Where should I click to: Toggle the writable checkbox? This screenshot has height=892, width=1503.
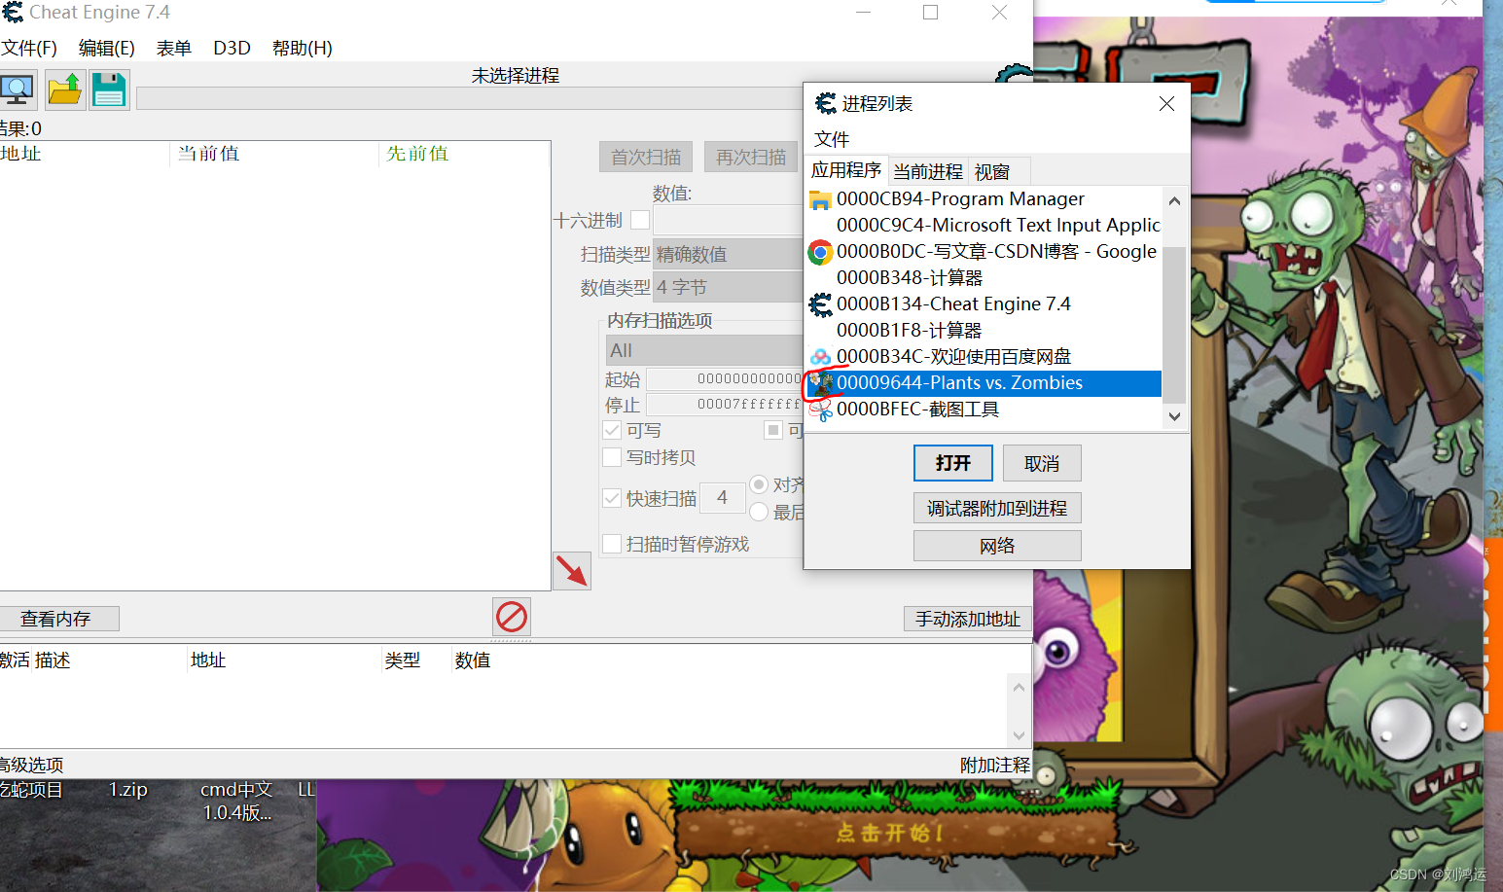coord(612,430)
